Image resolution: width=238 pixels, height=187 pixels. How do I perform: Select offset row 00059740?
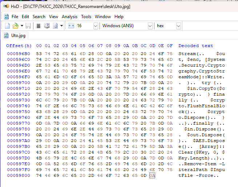point(19,106)
